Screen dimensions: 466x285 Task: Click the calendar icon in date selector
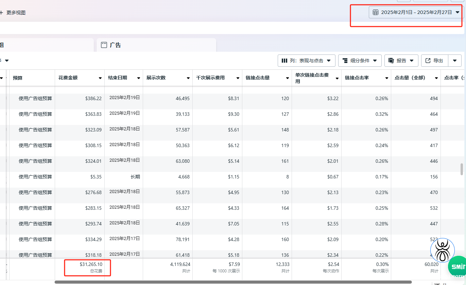point(376,12)
